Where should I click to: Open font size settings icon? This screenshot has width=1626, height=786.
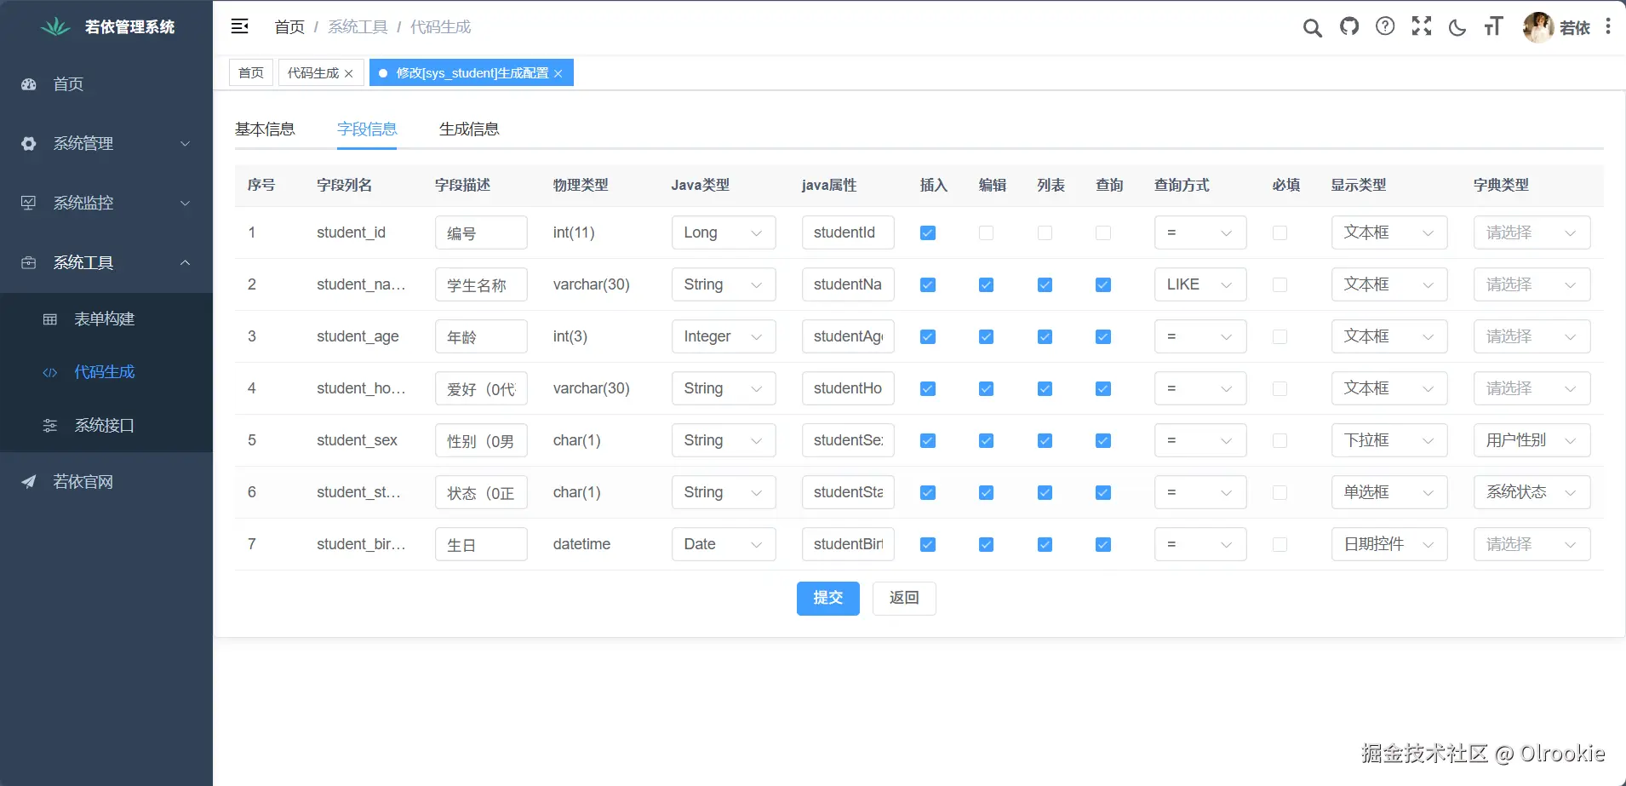click(1494, 26)
